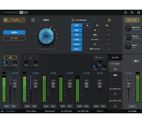Click the reverb HPF knob
The width and height of the screenshot is (142, 123).
95,67
